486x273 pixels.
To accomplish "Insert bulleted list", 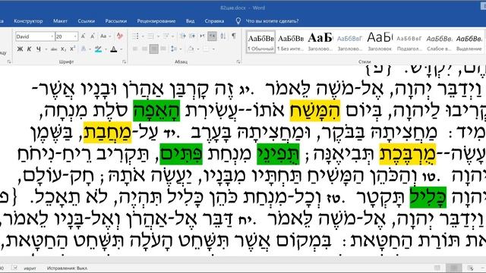I will [135, 36].
